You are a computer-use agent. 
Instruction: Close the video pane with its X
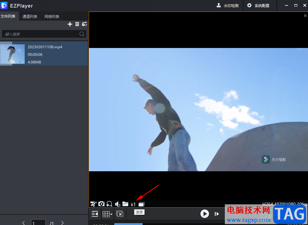coord(305,16)
